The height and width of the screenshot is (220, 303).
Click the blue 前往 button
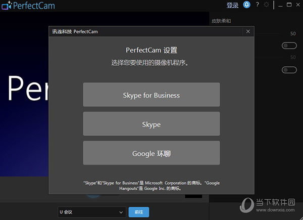(x=139, y=212)
